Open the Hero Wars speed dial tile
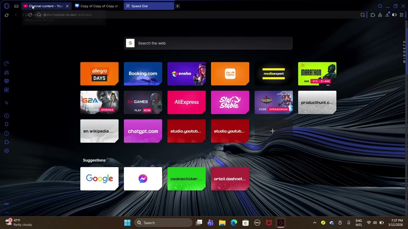The height and width of the screenshot is (229, 408). [x=273, y=102]
